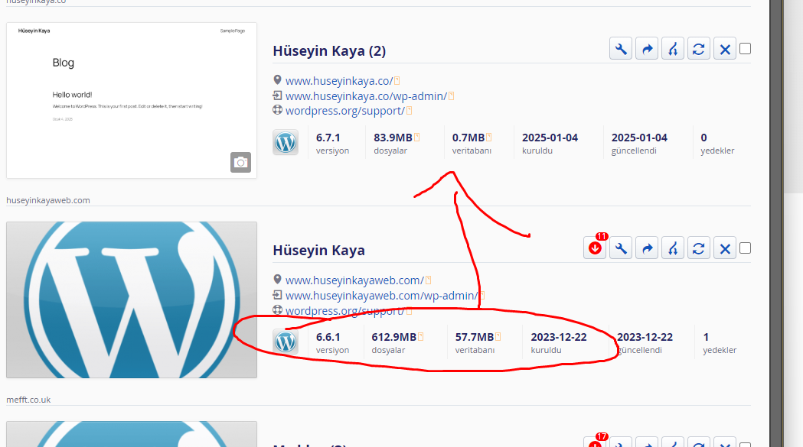Click the 6.6.1 versiyon value
The image size is (803, 447).
click(328, 337)
